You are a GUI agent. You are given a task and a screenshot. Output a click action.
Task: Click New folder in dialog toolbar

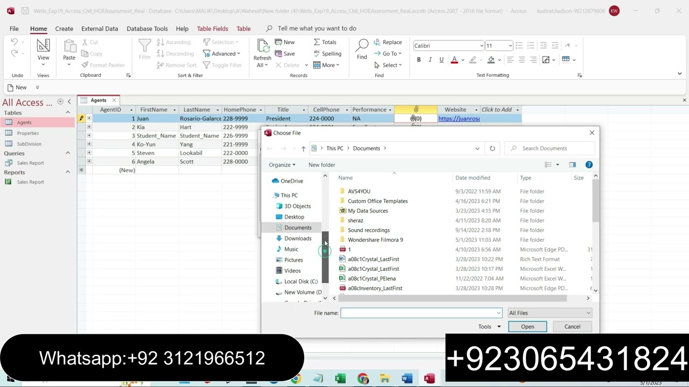point(322,165)
